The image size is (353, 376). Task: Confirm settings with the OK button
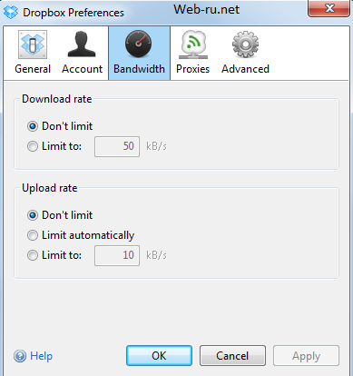click(159, 356)
